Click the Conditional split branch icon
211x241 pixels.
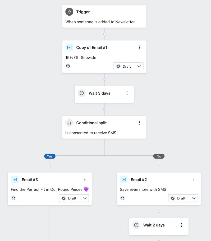pos(69,123)
